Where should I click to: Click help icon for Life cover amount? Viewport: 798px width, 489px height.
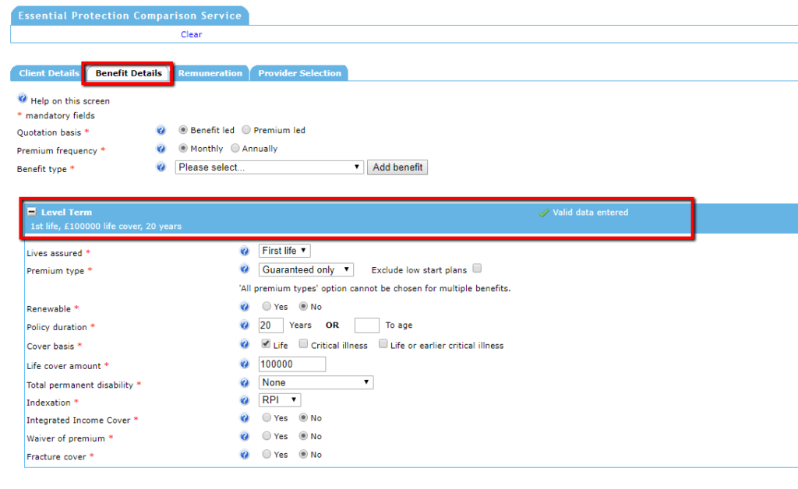(244, 364)
